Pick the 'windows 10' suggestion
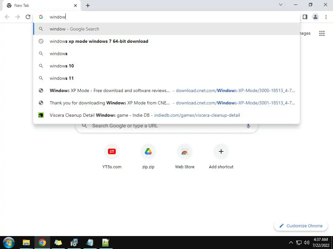This screenshot has height=249, width=333. (x=166, y=66)
